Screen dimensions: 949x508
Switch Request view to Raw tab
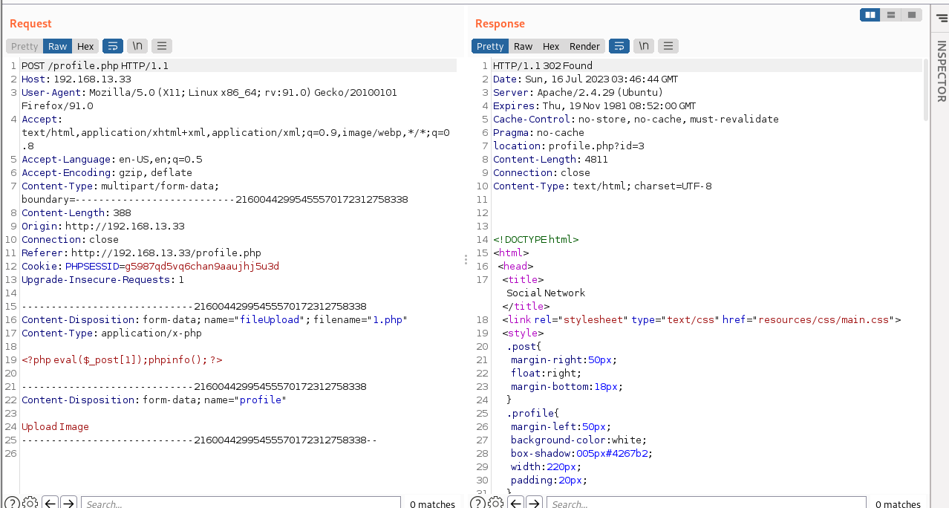pos(58,46)
